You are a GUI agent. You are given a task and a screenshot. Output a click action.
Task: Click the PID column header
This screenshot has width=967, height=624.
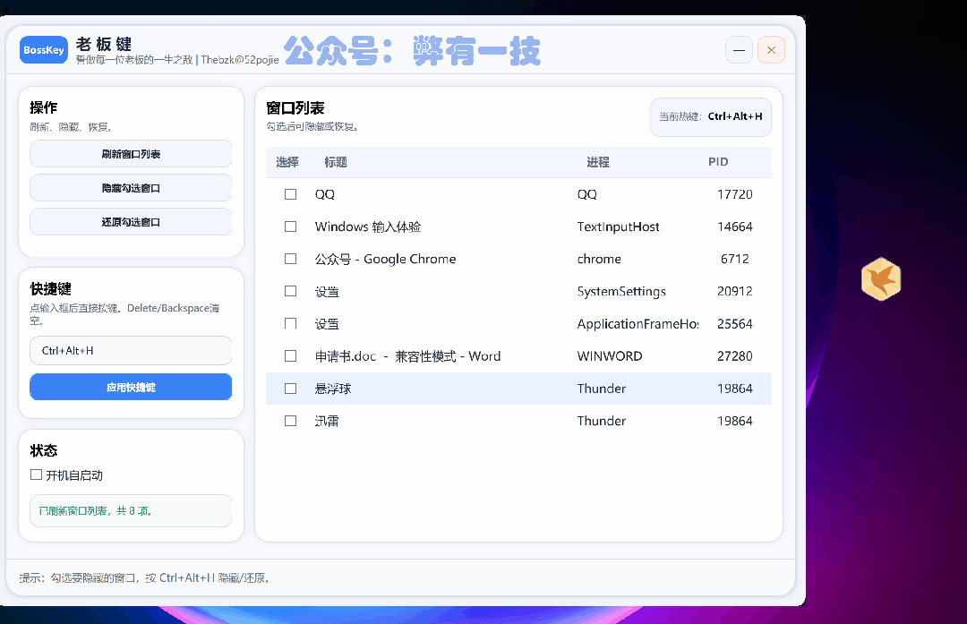(x=718, y=161)
